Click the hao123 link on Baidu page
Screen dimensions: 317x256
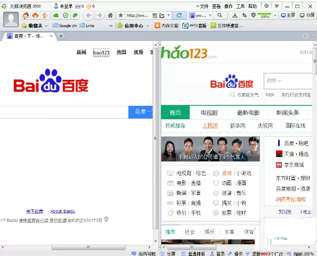pyautogui.click(x=101, y=52)
